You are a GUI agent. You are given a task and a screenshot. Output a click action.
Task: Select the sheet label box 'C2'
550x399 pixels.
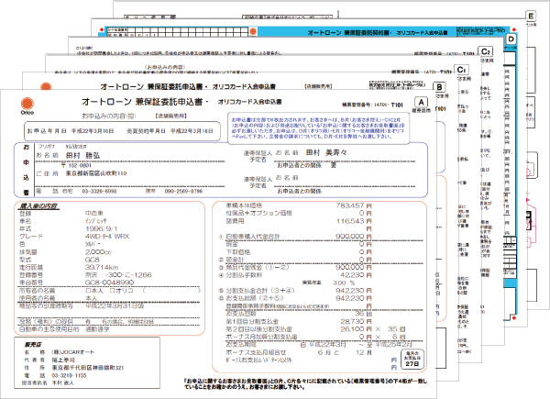pyautogui.click(x=486, y=51)
